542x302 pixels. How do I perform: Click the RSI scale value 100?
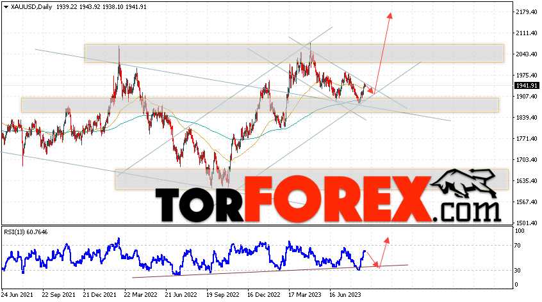click(520, 231)
